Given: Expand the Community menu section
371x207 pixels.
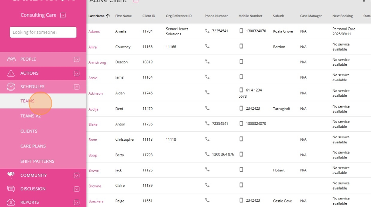Looking at the screenshot, I should 77,176.
